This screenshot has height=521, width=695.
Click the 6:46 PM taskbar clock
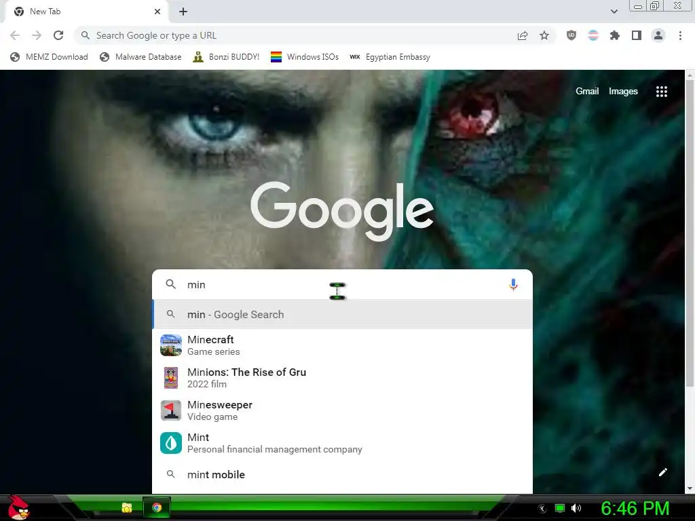[635, 508]
